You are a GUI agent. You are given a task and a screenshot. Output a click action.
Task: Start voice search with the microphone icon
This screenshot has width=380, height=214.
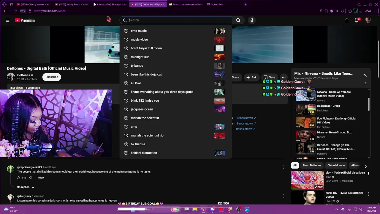(x=252, y=20)
